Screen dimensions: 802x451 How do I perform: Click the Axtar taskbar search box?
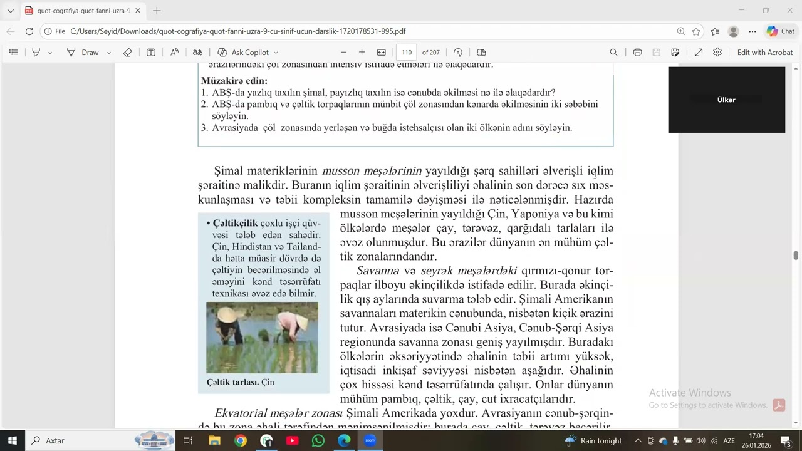(x=100, y=440)
